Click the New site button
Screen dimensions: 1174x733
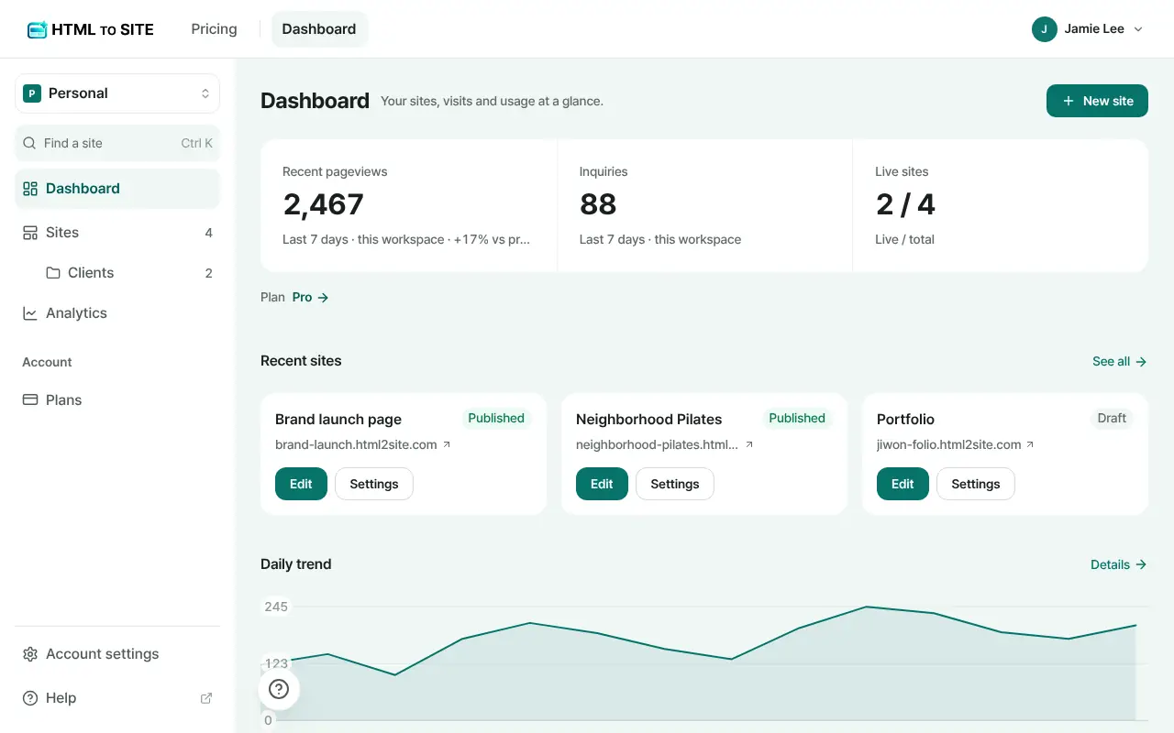[x=1097, y=101]
